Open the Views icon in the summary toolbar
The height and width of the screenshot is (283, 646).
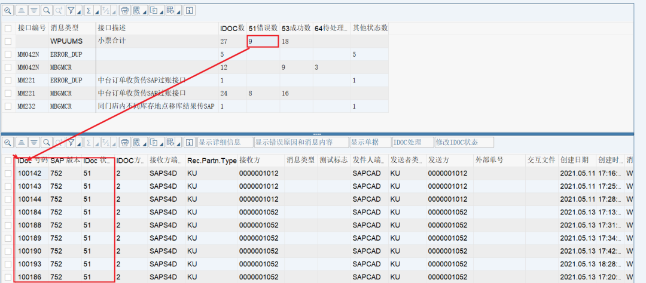point(137,10)
